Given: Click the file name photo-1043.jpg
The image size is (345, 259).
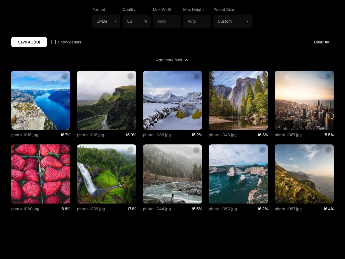Looking at the screenshot, I should (x=223, y=135).
